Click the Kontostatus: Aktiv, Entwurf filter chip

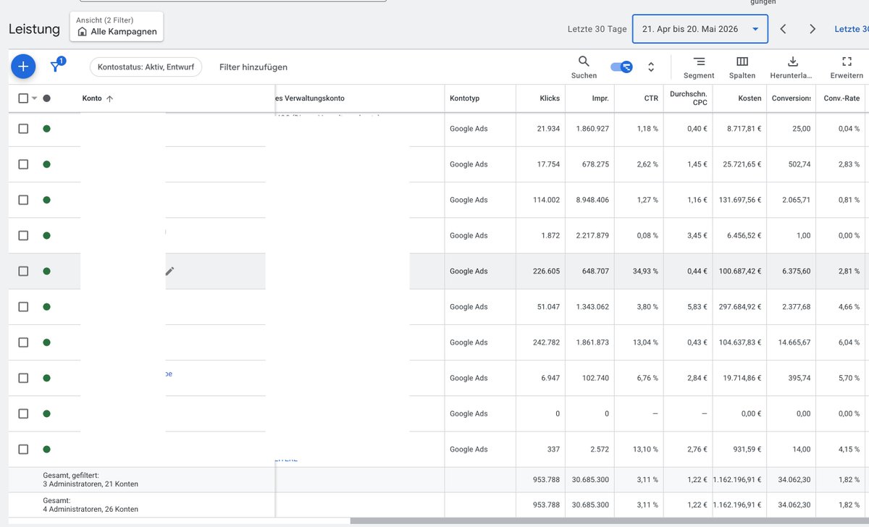pos(146,67)
